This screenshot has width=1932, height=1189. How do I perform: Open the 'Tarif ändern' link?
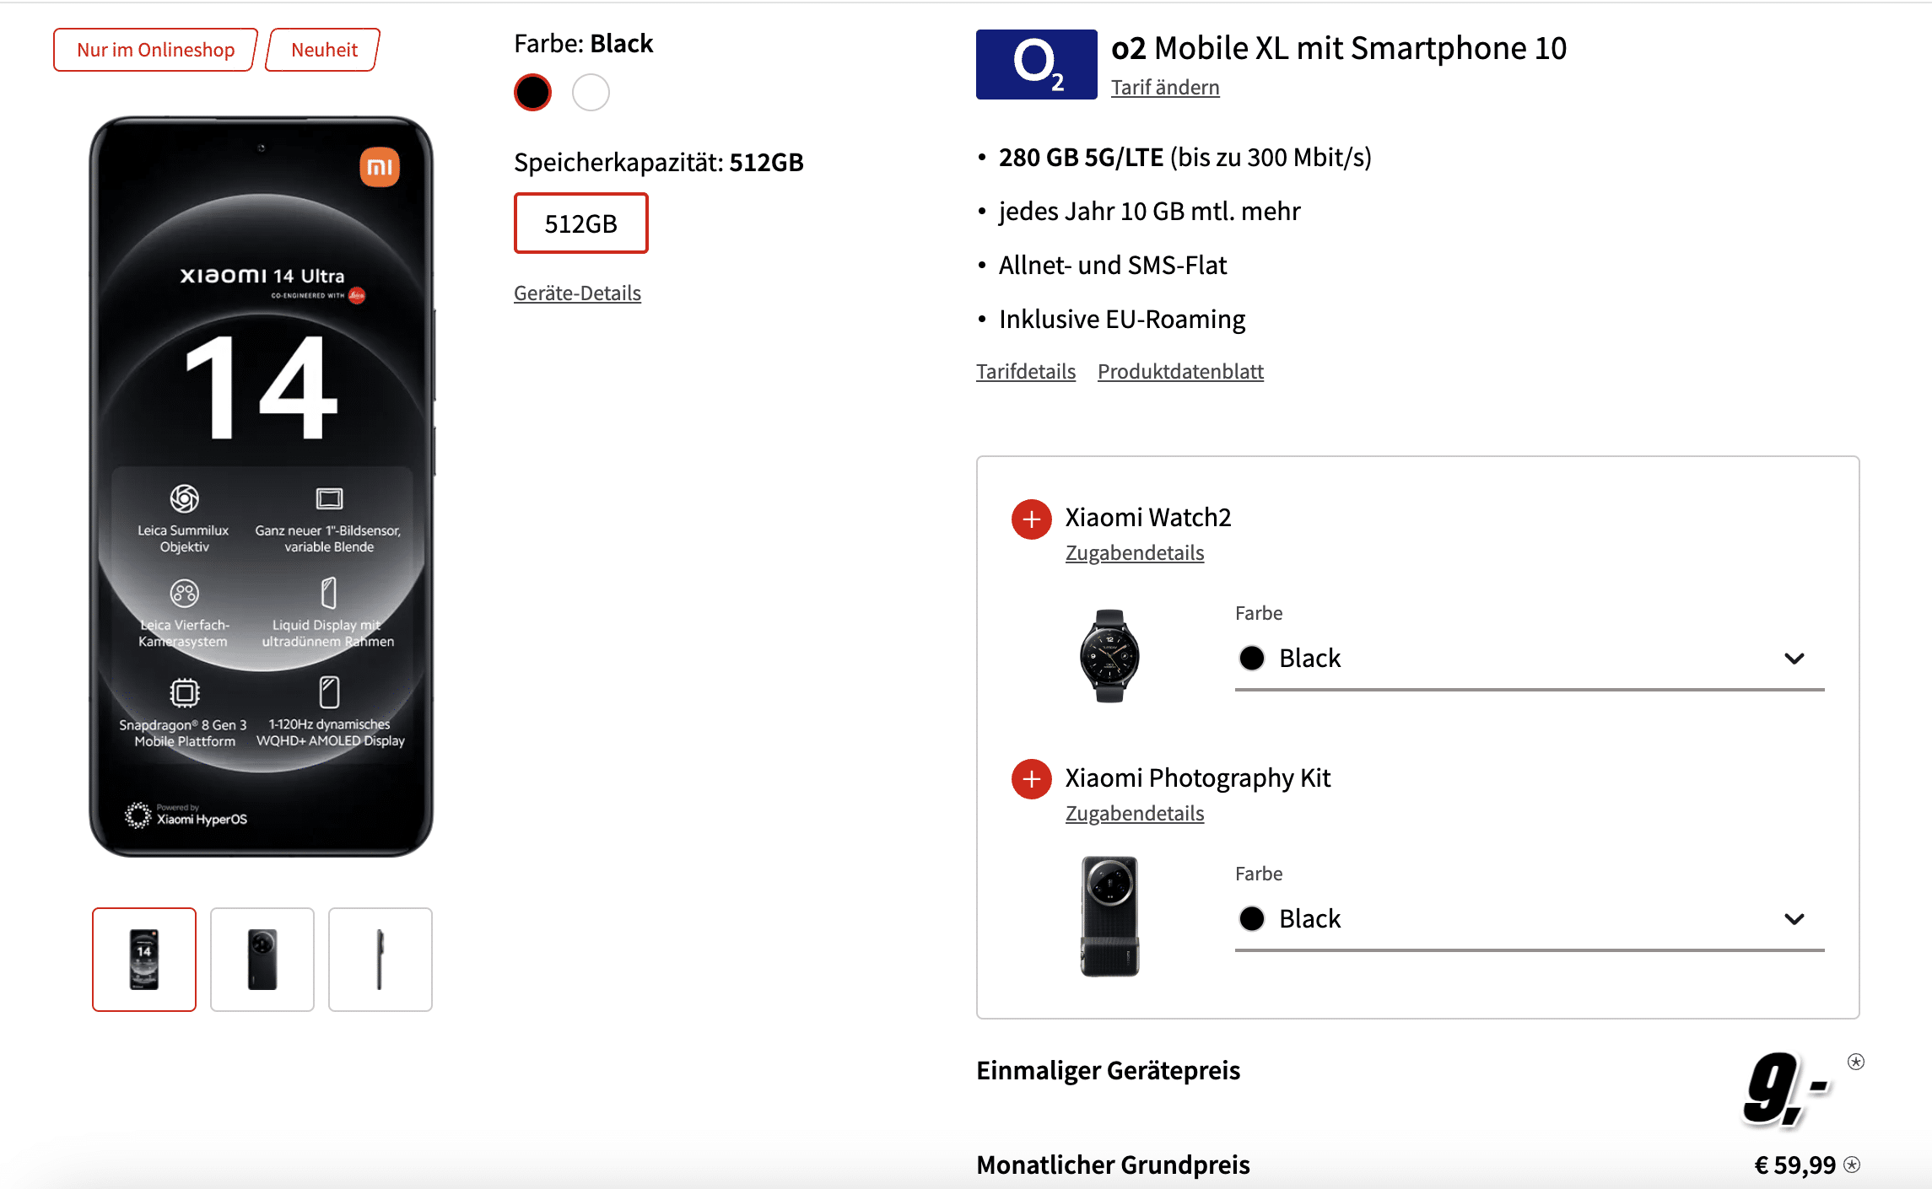tap(1164, 88)
